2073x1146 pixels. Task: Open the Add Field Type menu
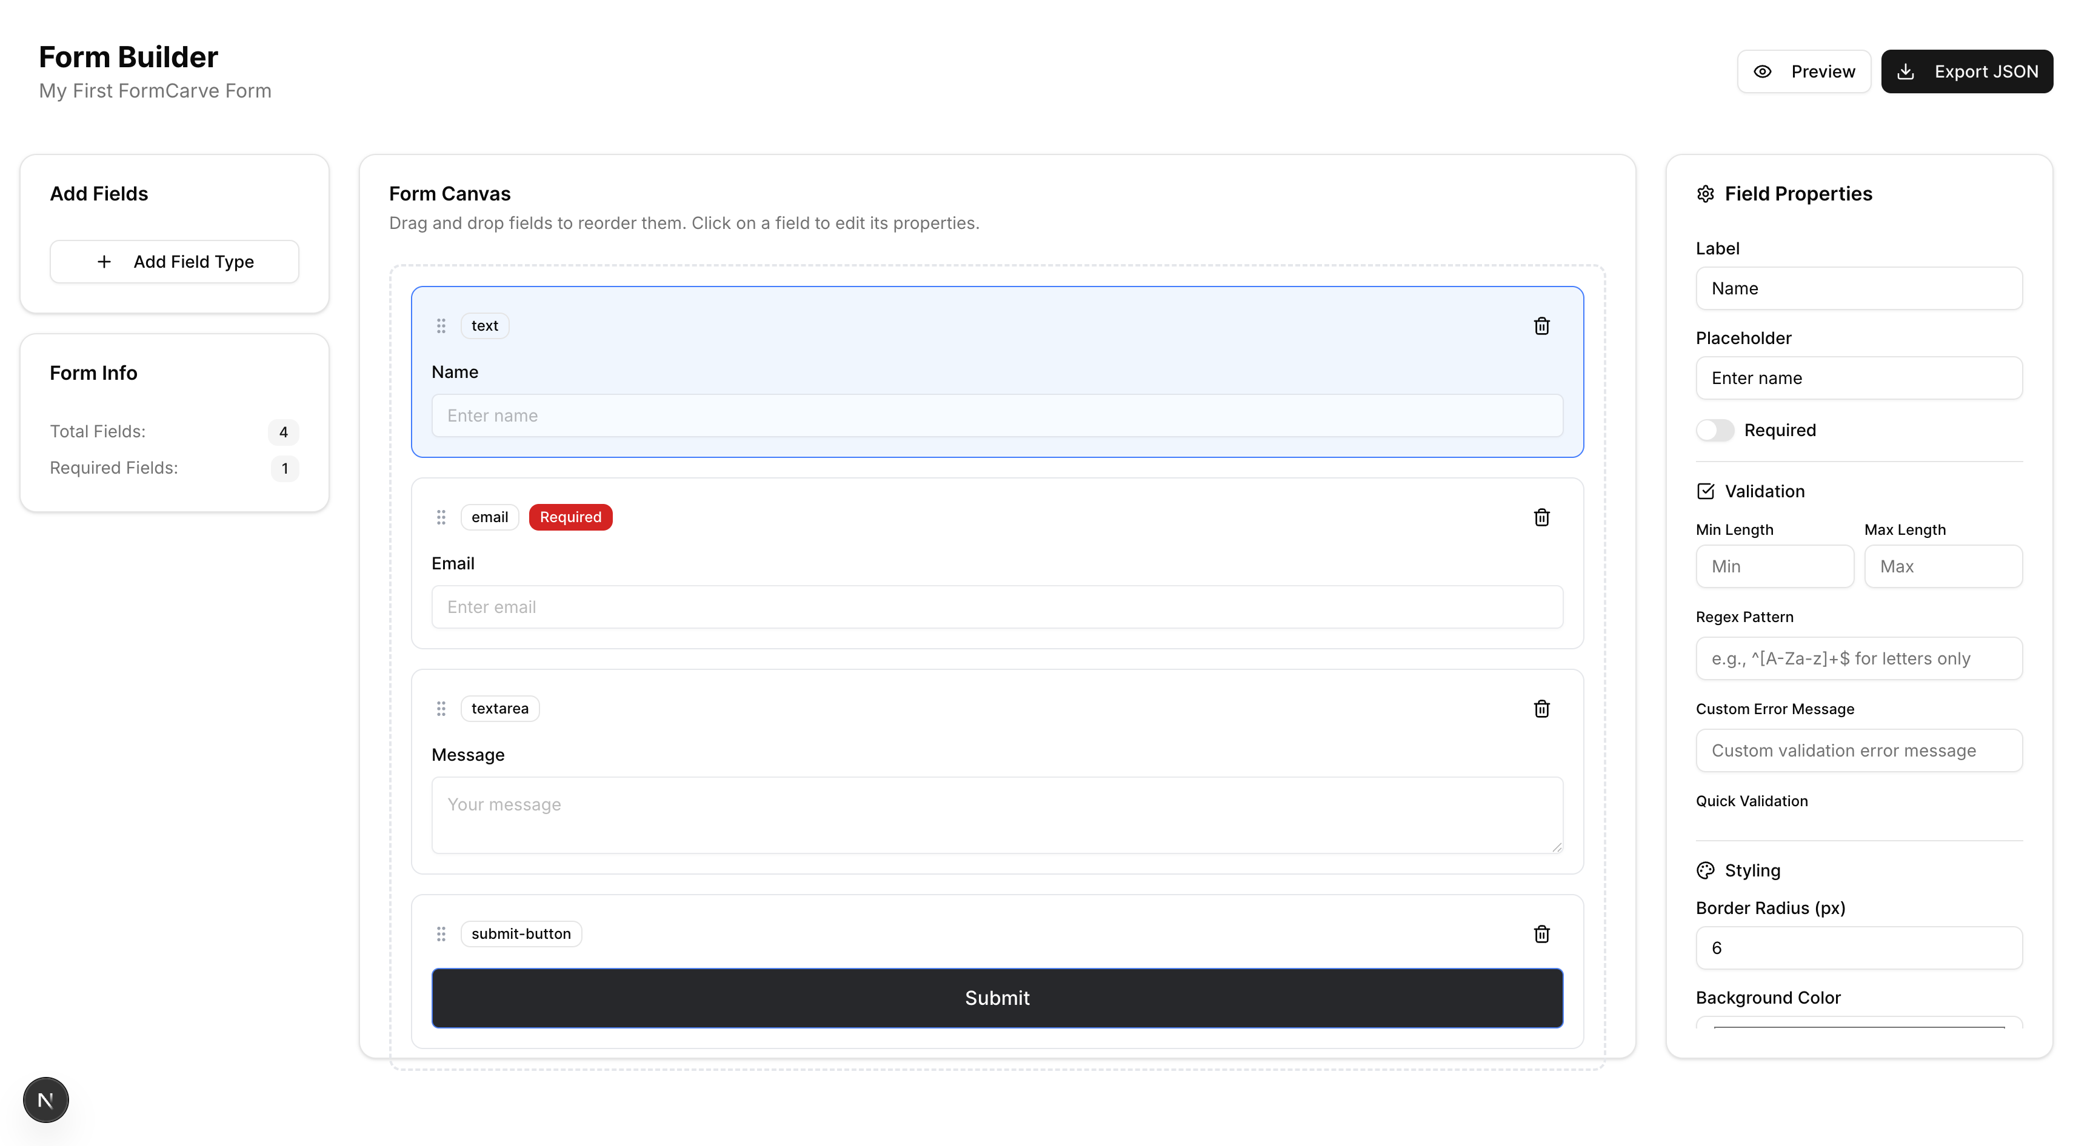175,262
